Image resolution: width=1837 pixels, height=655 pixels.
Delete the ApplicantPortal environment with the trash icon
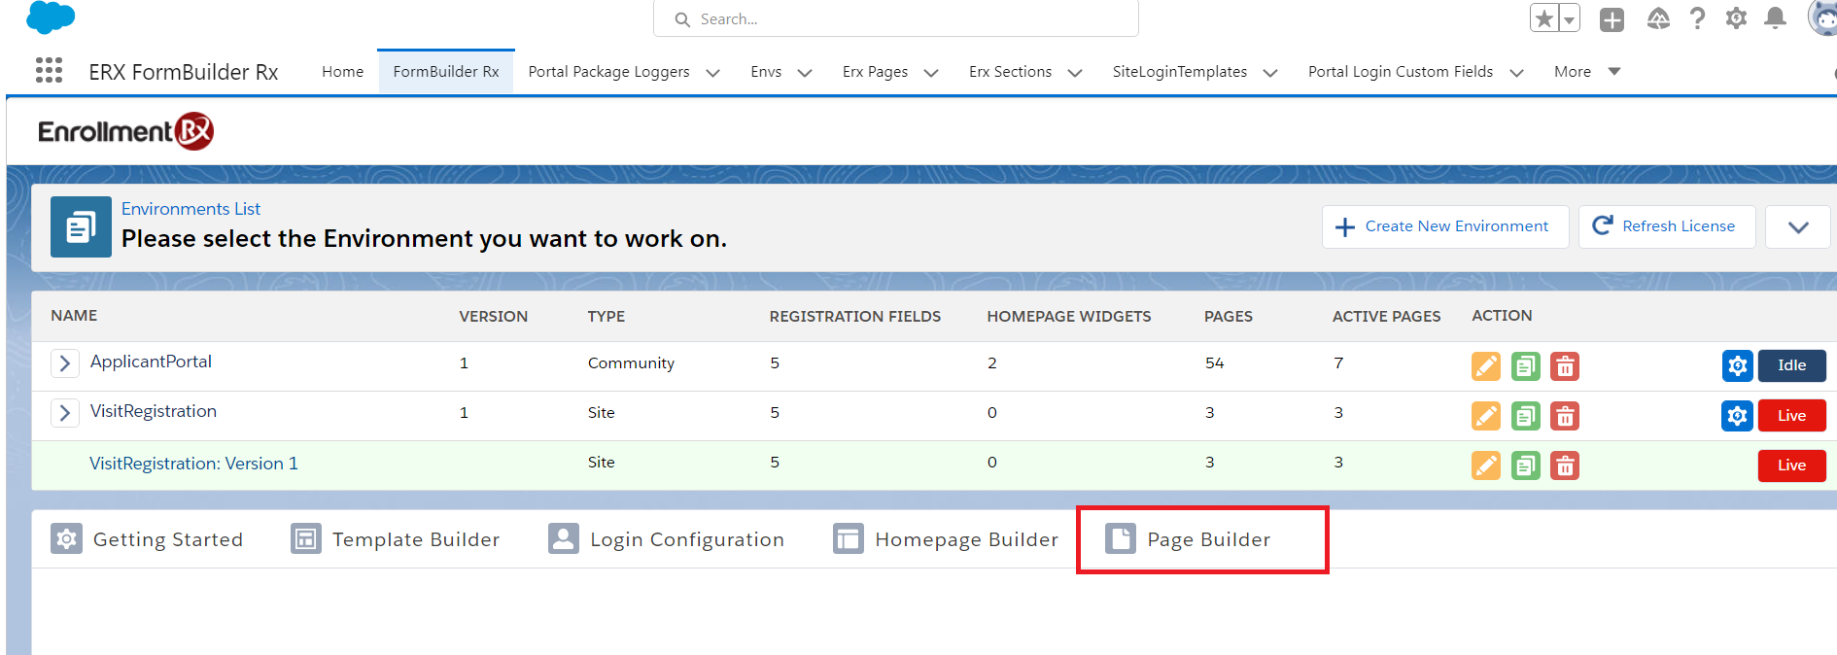[1564, 366]
